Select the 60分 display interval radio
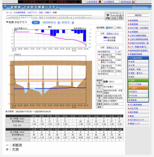The width and height of the screenshot is (154, 157). point(107,28)
